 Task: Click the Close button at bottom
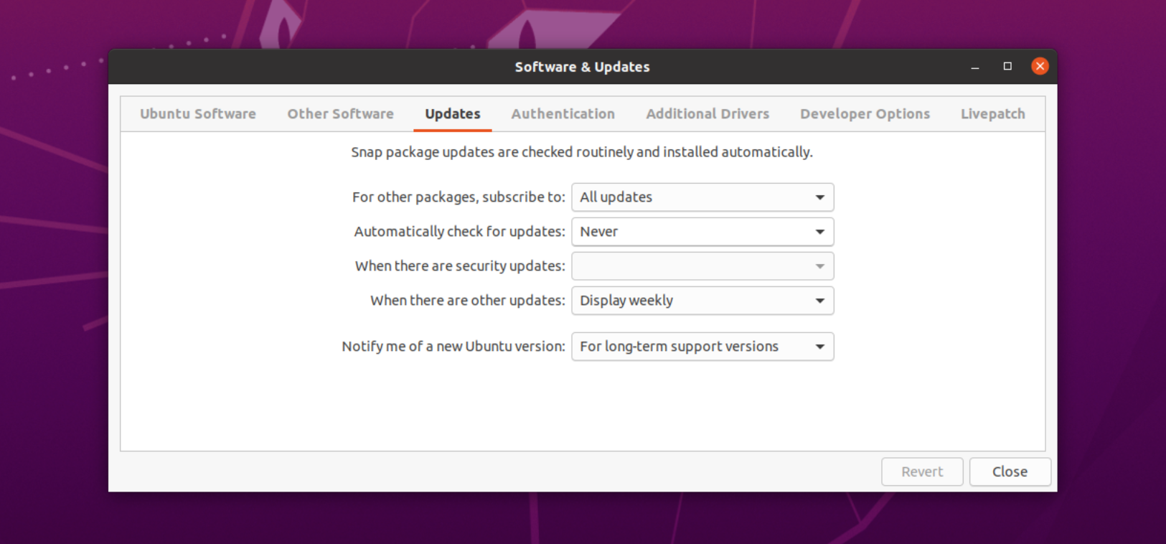click(1010, 472)
